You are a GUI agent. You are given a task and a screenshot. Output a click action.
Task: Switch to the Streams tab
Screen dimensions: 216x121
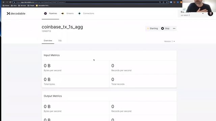(67, 13)
